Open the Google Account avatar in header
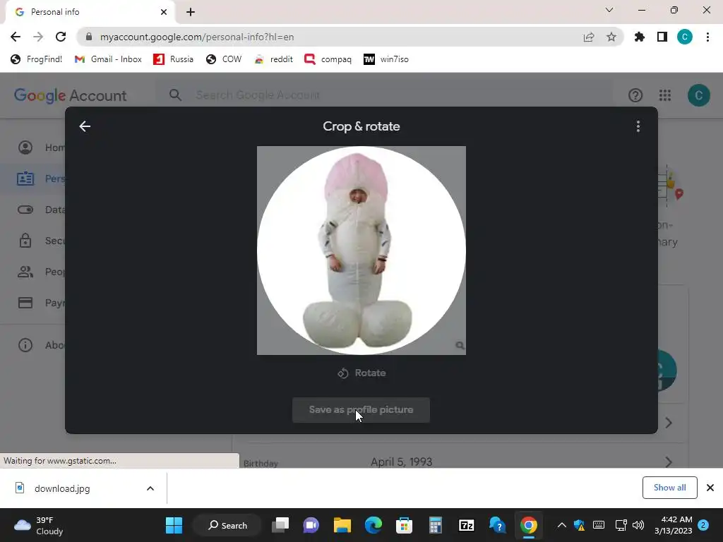 [698, 95]
